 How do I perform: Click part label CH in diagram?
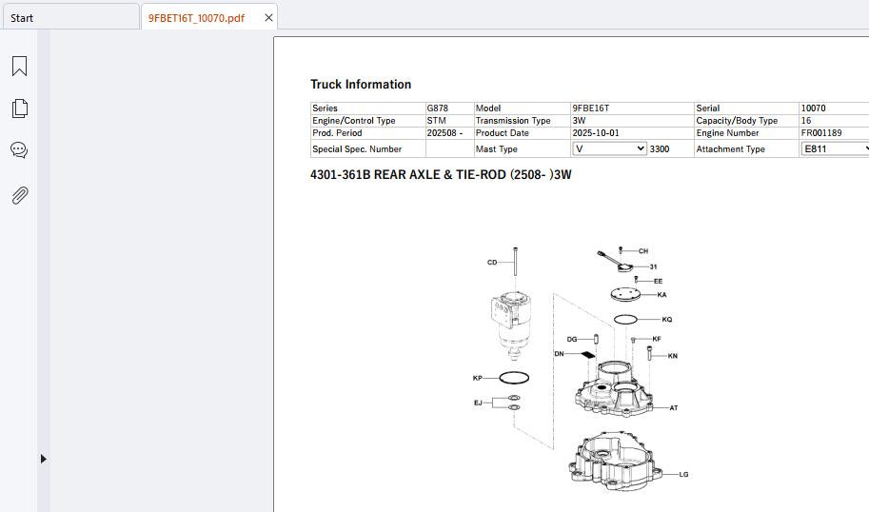coord(642,251)
